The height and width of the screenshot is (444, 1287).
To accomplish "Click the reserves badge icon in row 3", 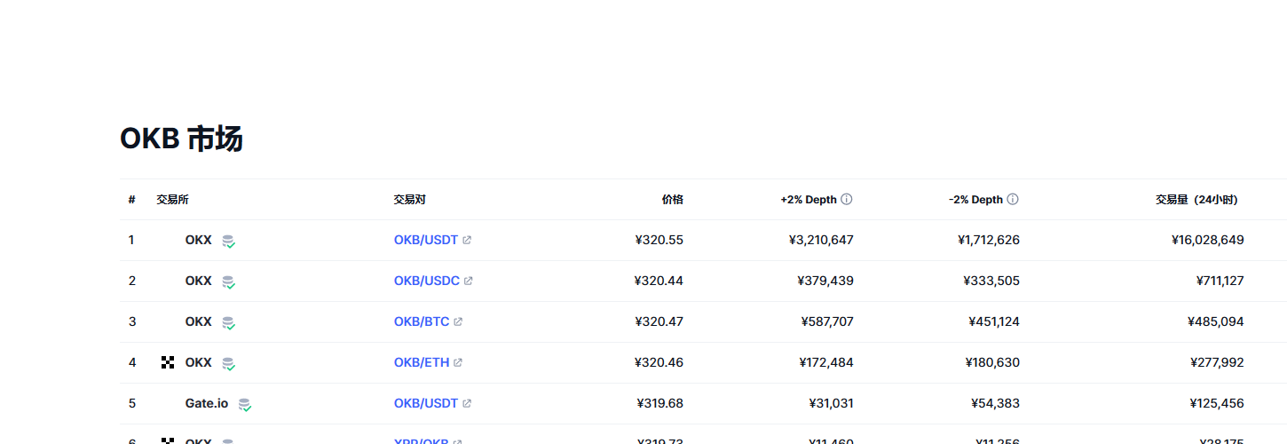I will point(228,322).
